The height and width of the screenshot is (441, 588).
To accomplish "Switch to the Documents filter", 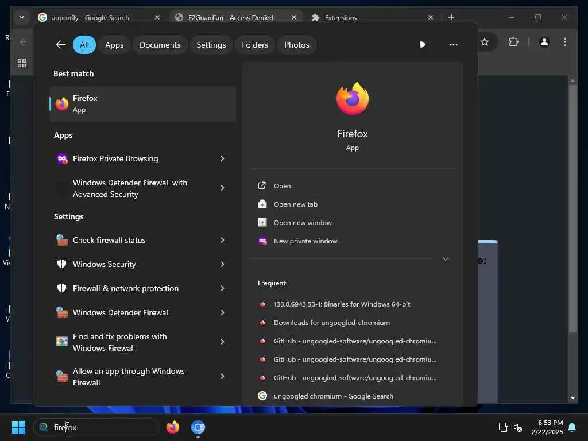I will click(x=160, y=45).
